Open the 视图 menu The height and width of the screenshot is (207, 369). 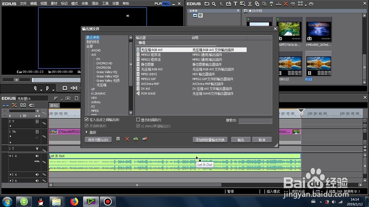click(x=44, y=4)
